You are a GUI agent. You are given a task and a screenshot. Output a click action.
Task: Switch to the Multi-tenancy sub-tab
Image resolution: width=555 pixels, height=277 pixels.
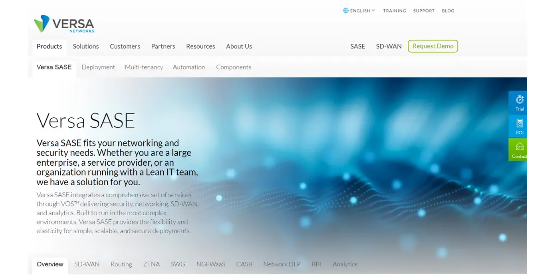coord(144,67)
